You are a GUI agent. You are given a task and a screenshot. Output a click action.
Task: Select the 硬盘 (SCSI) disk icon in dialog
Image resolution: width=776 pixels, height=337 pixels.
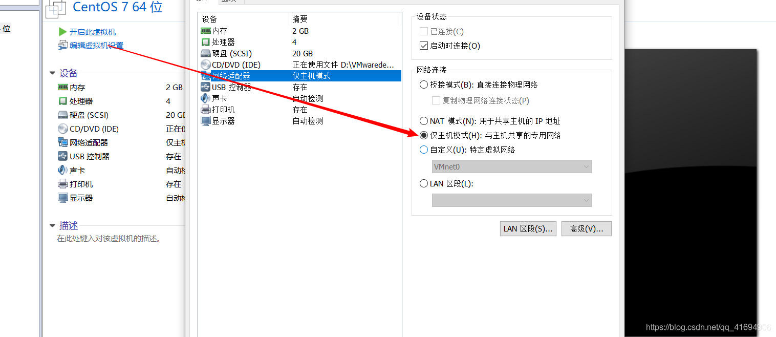pos(205,53)
